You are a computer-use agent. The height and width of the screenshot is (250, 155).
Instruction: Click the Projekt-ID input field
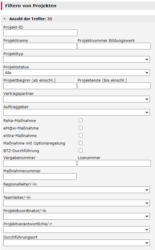pos(40,33)
